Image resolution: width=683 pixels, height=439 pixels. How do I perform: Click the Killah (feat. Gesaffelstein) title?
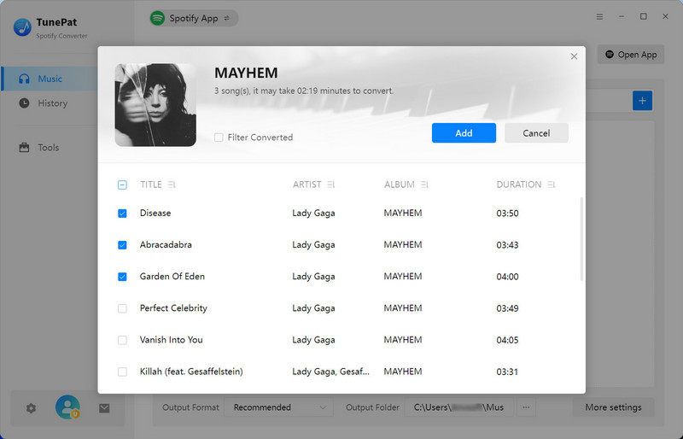coord(191,372)
